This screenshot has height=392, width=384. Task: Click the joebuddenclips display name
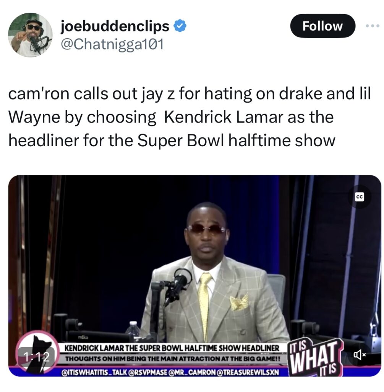click(x=115, y=26)
